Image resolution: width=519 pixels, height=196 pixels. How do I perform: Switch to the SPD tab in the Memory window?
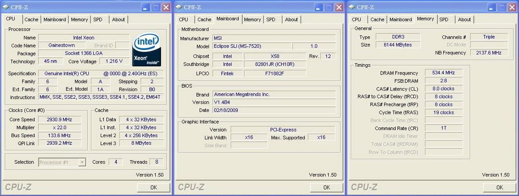444,19
